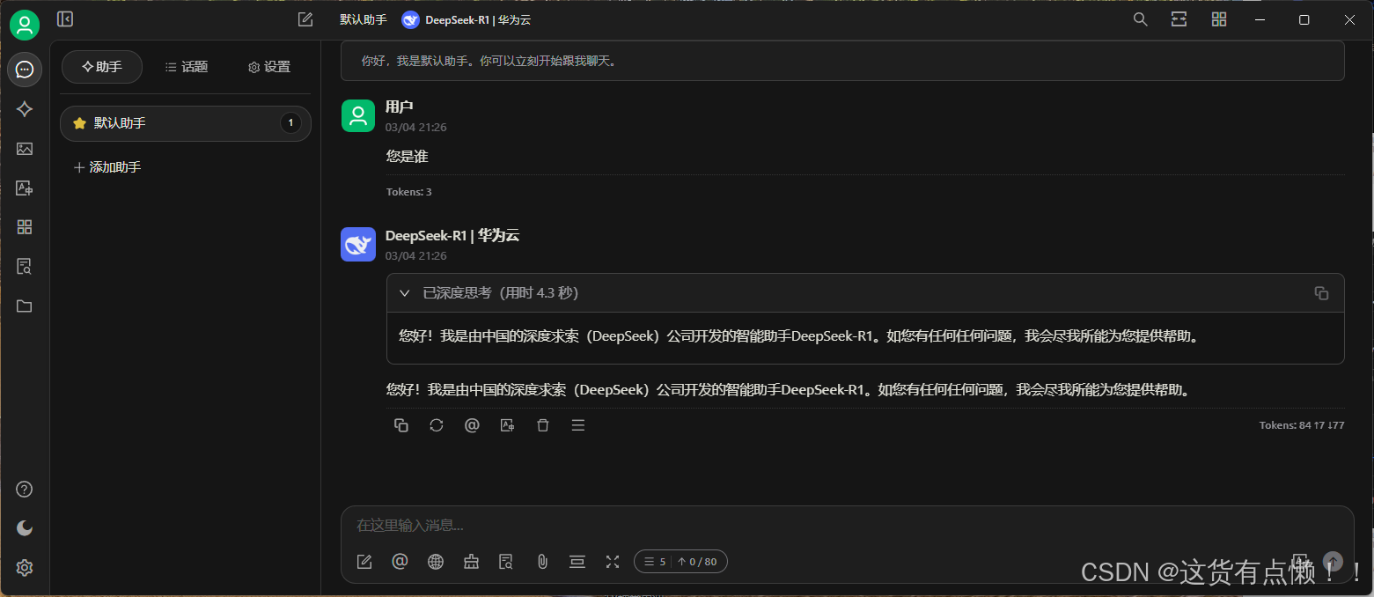This screenshot has height=597, width=1374.
Task: Select 默认助手 in the assistant list
Action: 186,123
